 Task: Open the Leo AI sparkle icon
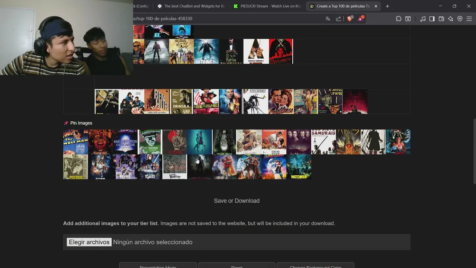(x=451, y=19)
